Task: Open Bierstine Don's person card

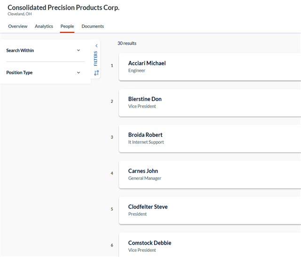Action: [x=144, y=99]
